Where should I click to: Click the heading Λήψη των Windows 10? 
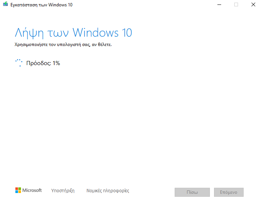click(73, 33)
